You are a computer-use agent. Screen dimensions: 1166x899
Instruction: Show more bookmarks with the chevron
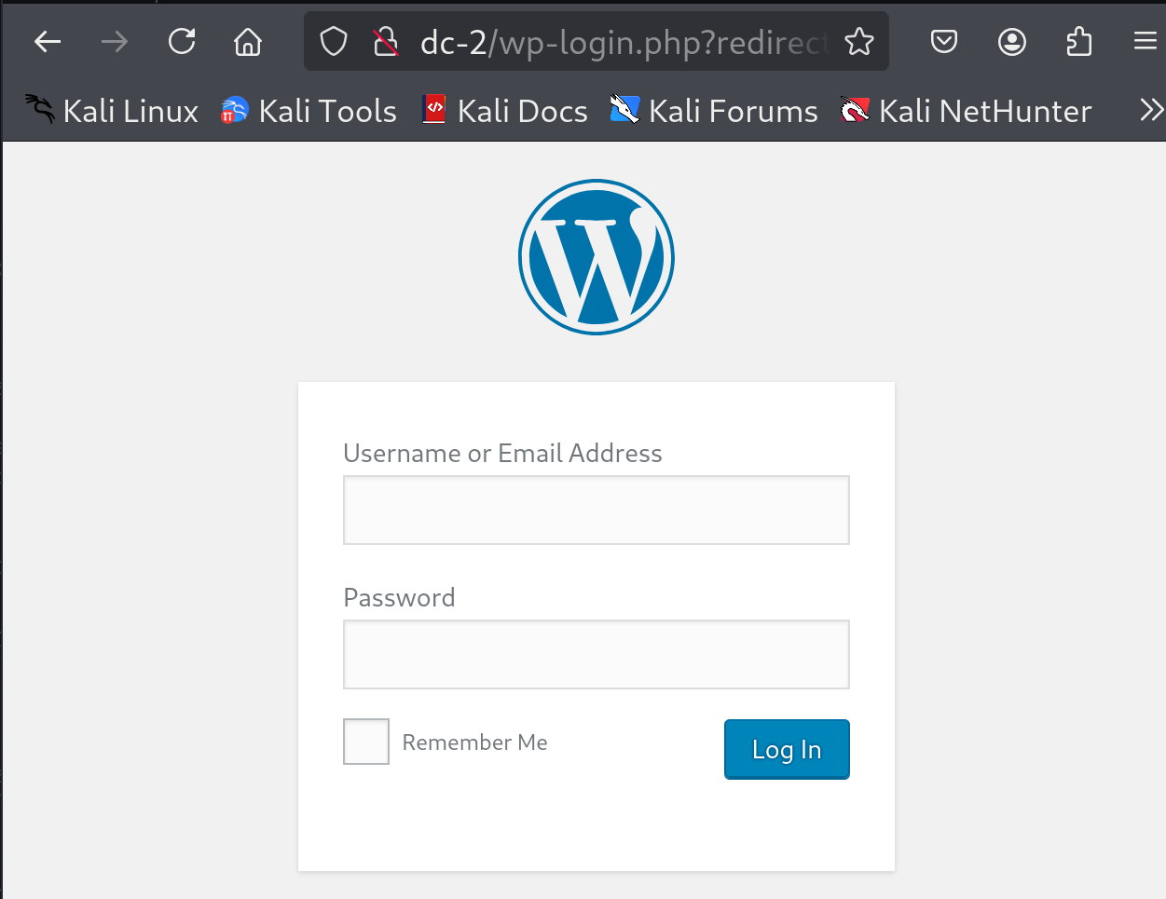[x=1151, y=111]
